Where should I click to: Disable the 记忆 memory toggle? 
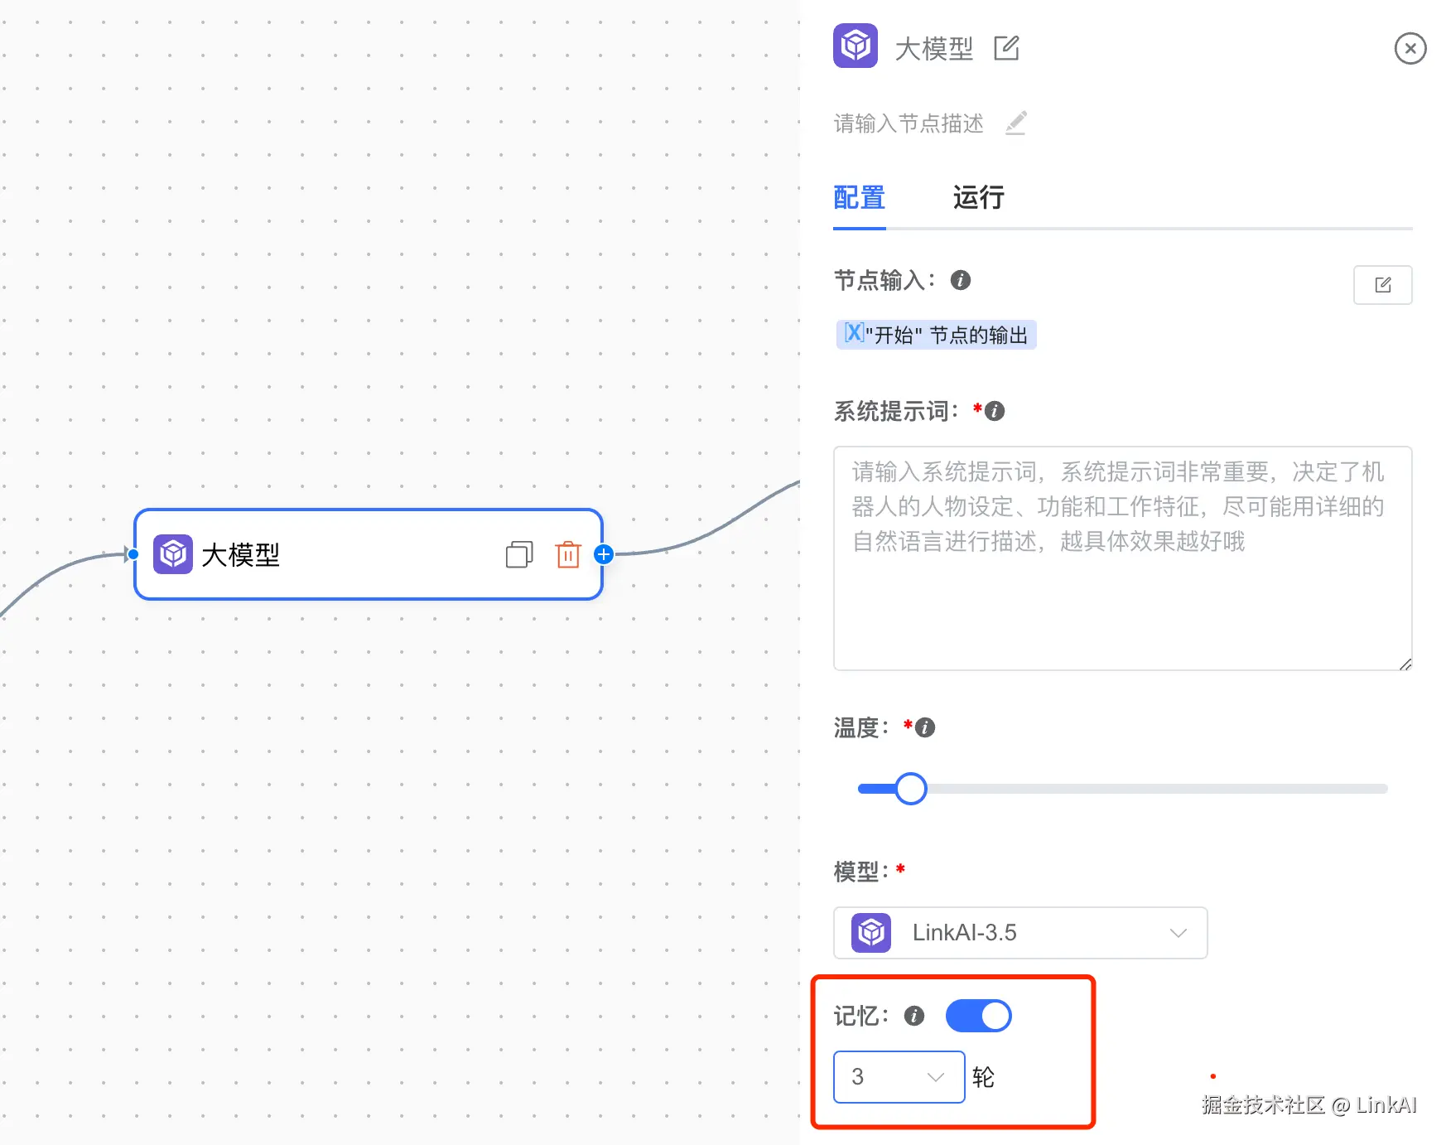(978, 1016)
